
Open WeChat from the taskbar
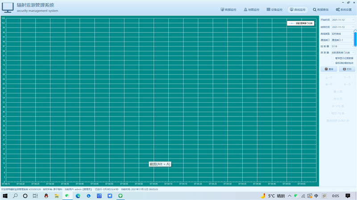(67, 196)
